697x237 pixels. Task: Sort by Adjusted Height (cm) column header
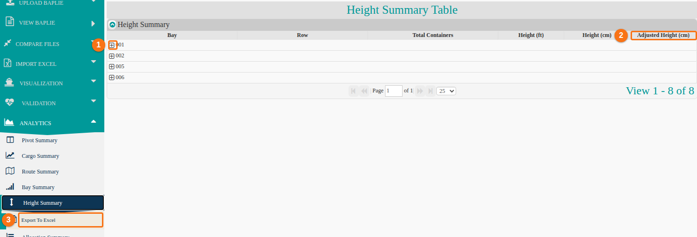click(x=663, y=35)
